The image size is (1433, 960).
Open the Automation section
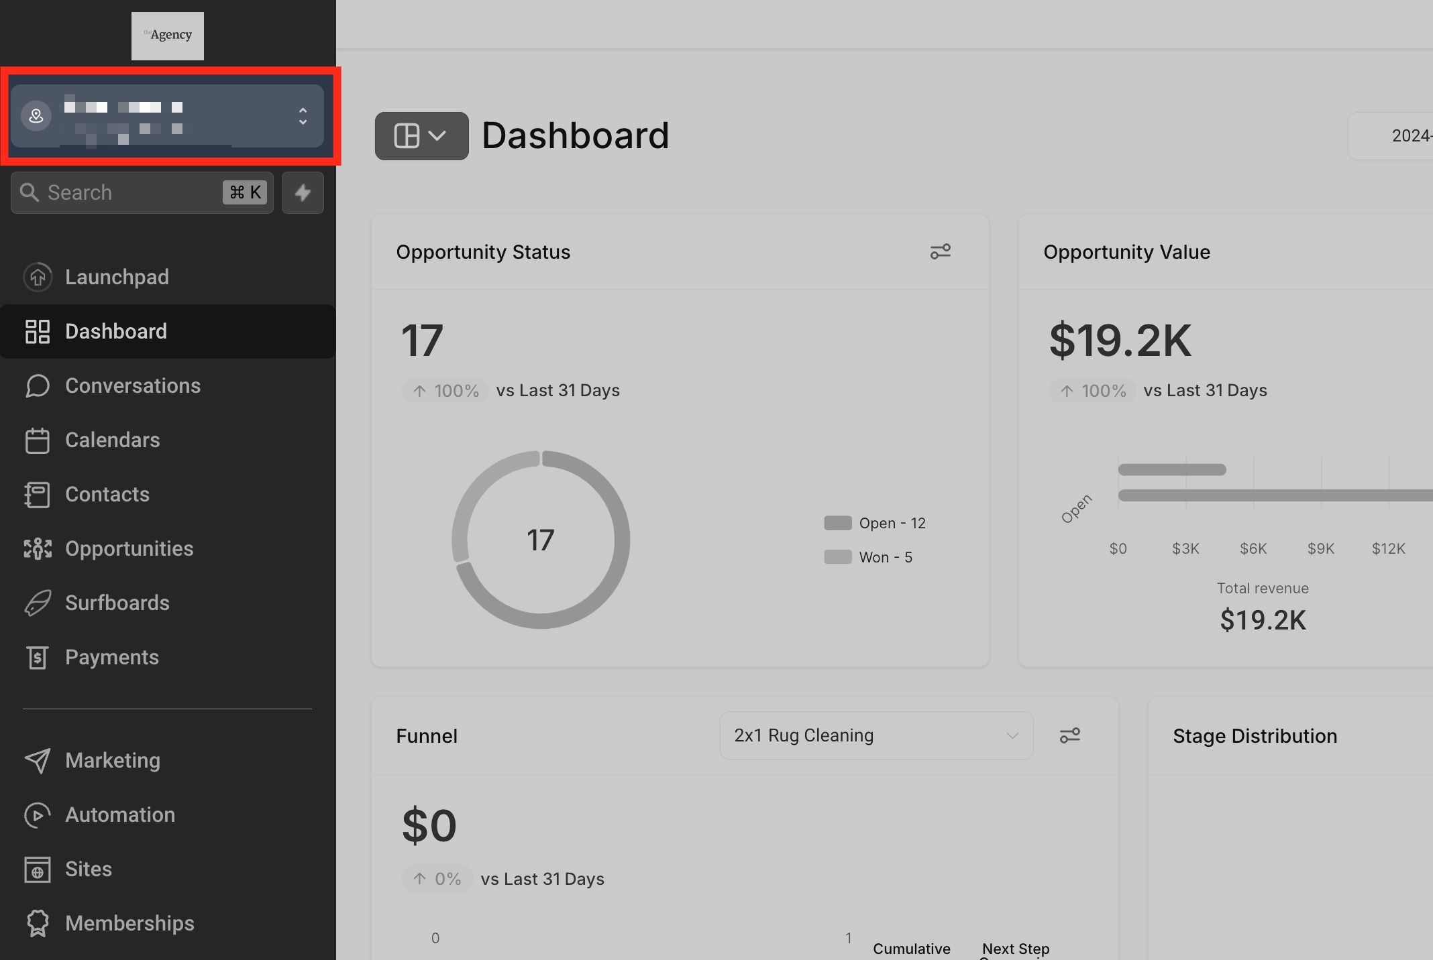pyautogui.click(x=119, y=815)
